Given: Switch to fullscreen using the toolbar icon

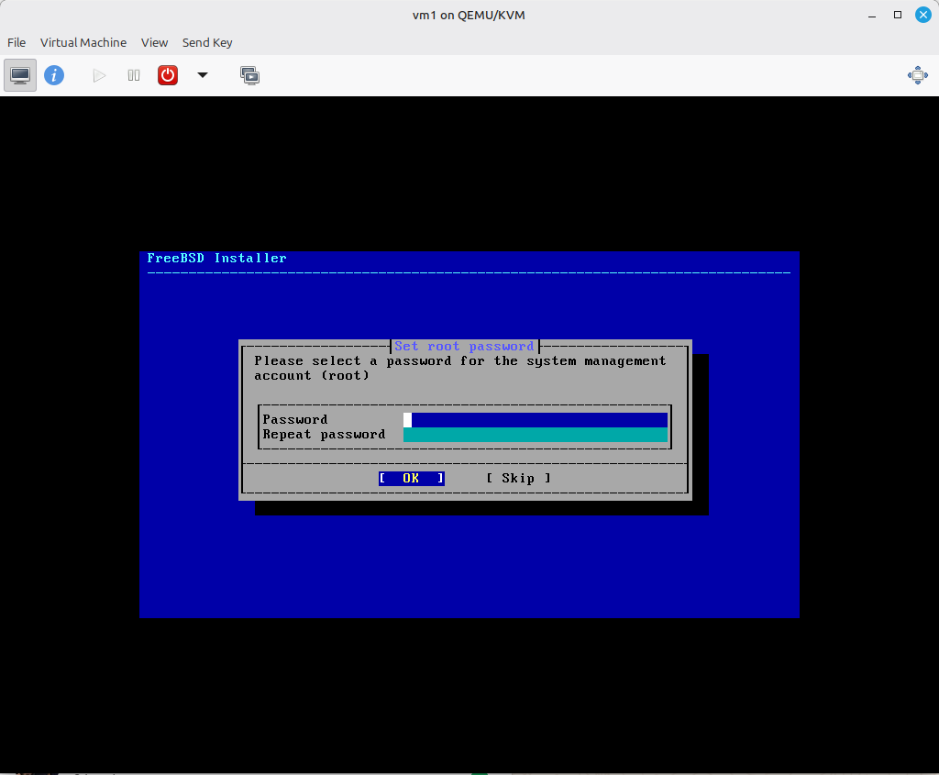Looking at the screenshot, I should coord(917,75).
